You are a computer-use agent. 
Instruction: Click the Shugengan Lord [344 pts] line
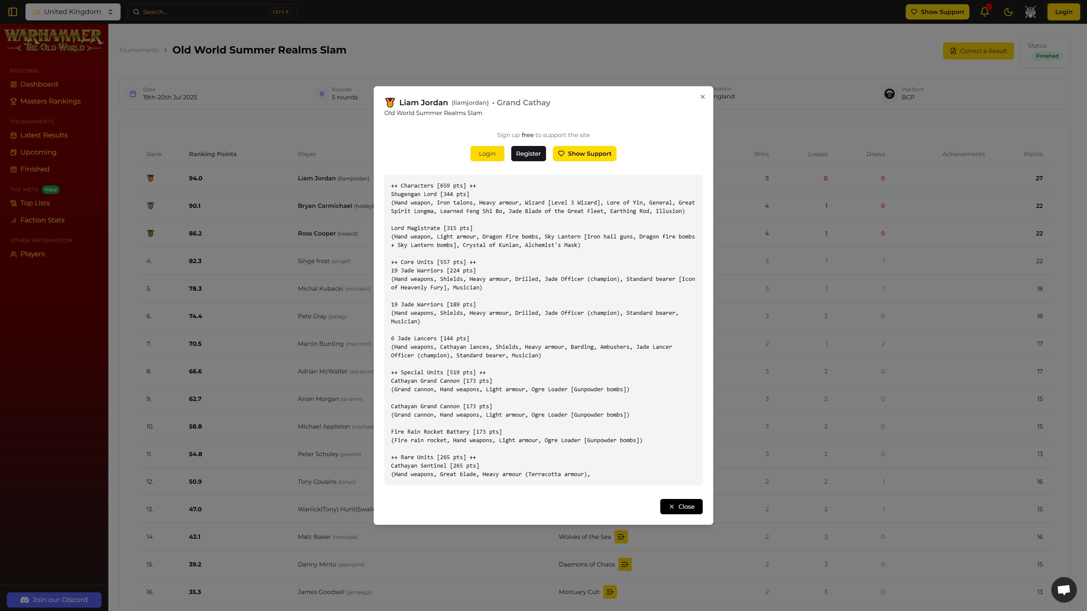point(430,194)
